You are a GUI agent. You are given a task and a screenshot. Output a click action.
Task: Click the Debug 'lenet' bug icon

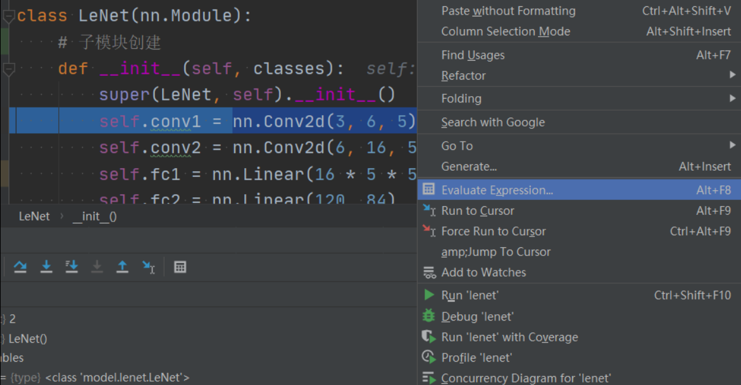point(428,315)
